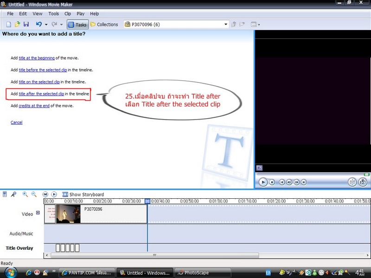This screenshot has width=371, height=278.
Task: Go up one collection level
Action: coord(234,25)
